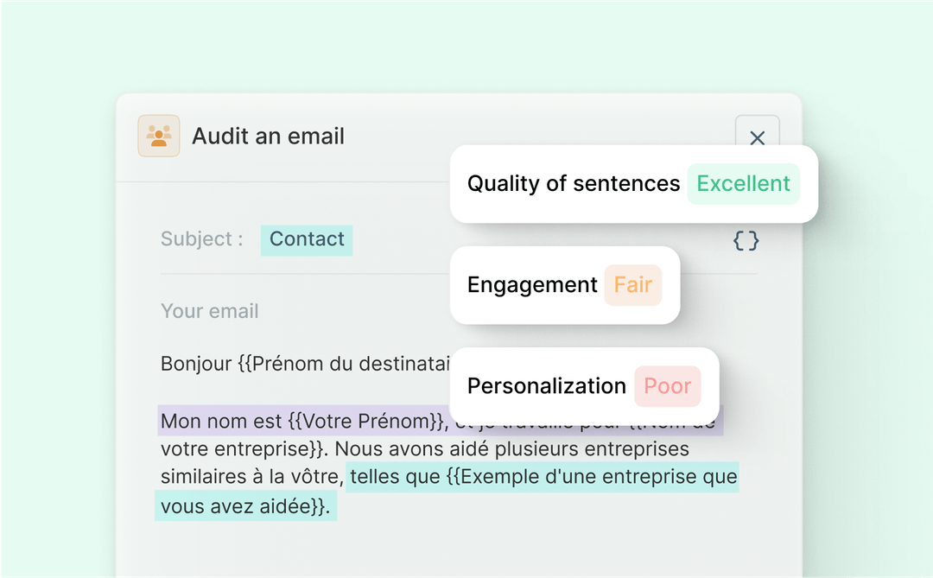
Task: Open the Personalization score card
Action: (x=584, y=386)
